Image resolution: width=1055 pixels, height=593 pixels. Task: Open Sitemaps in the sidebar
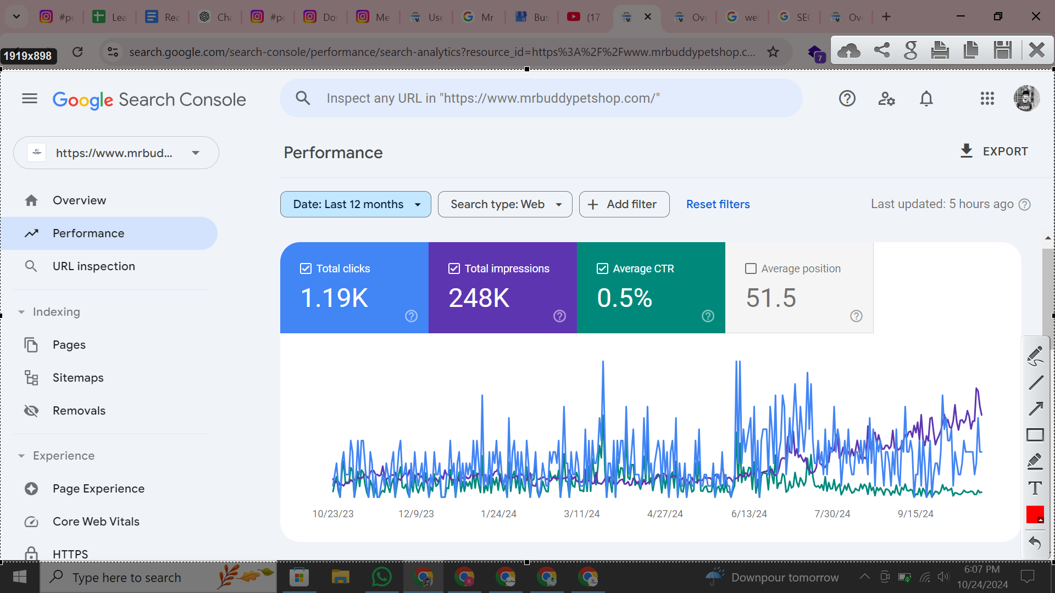78,378
